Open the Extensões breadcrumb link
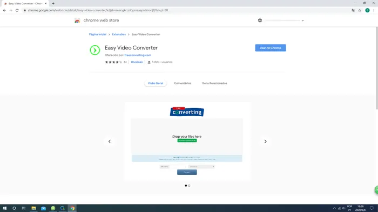The image size is (378, 212). (119, 34)
